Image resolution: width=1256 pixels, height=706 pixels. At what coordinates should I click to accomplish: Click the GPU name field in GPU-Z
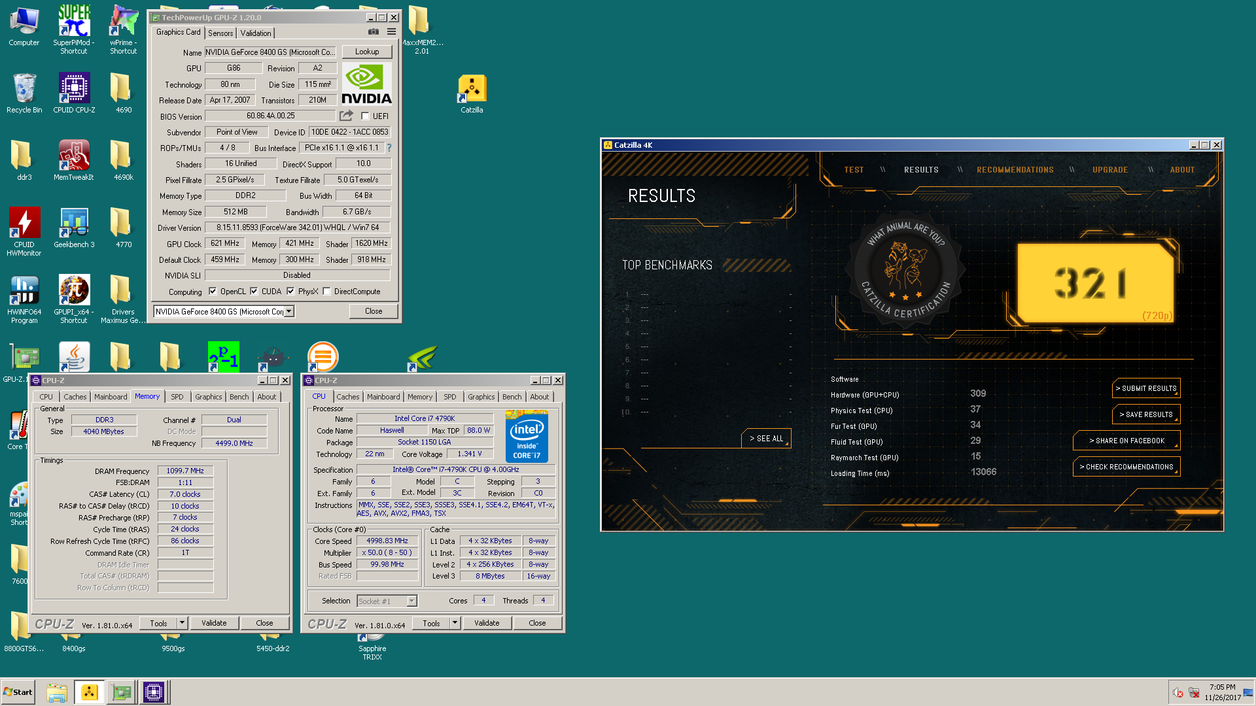(x=270, y=52)
